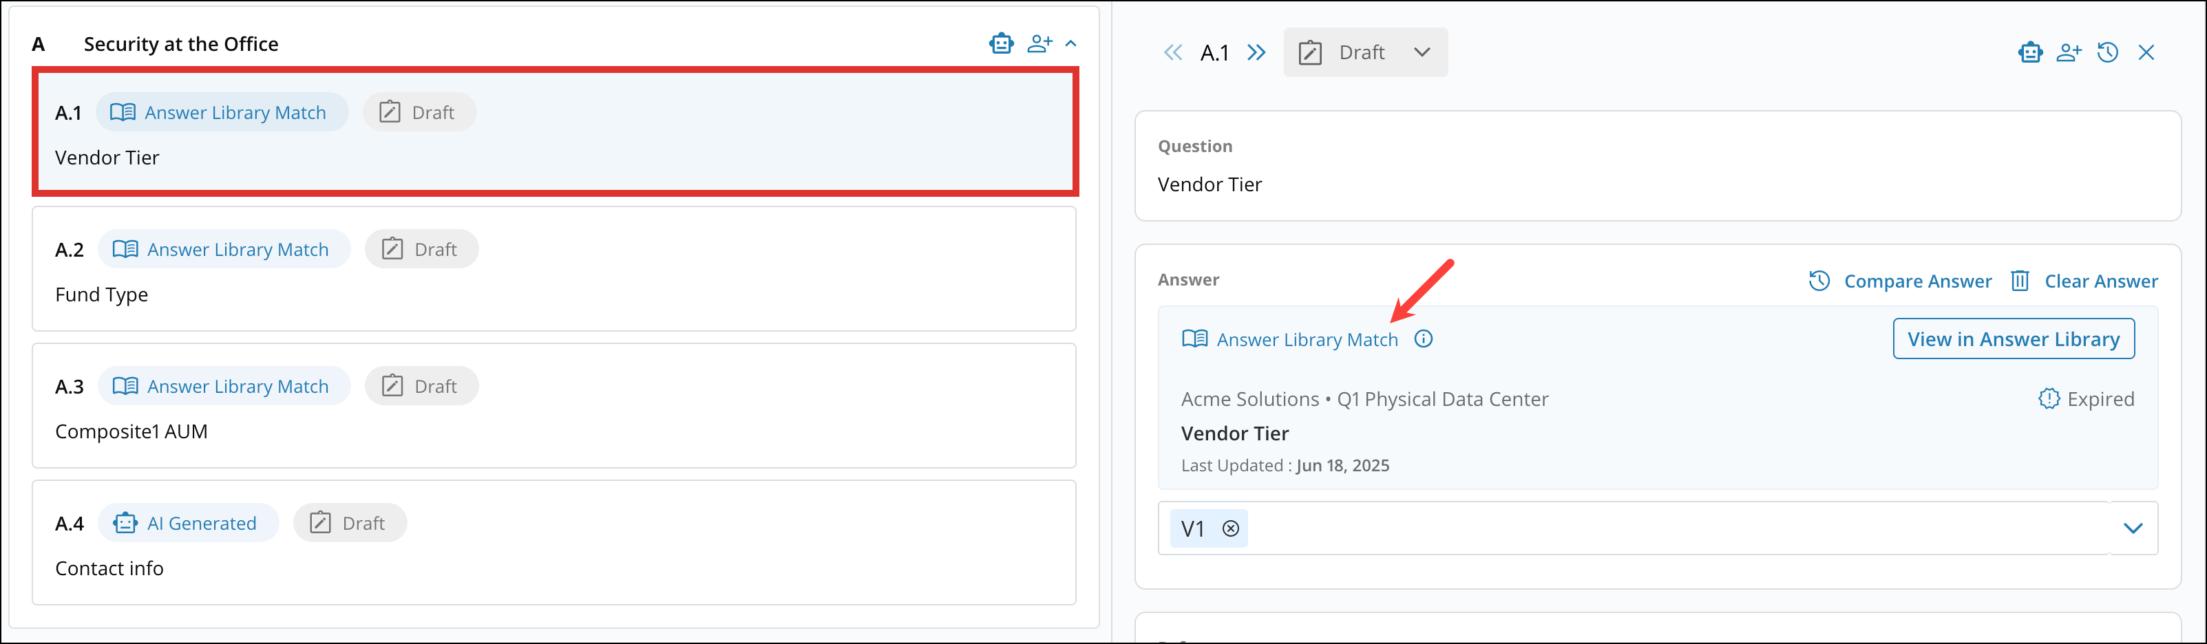This screenshot has height=644, width=2207.
Task: Close the question detail panel
Action: click(x=2147, y=52)
